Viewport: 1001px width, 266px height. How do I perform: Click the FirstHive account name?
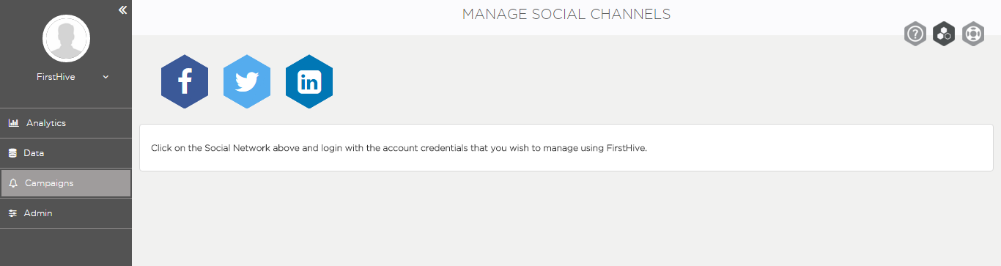click(56, 77)
